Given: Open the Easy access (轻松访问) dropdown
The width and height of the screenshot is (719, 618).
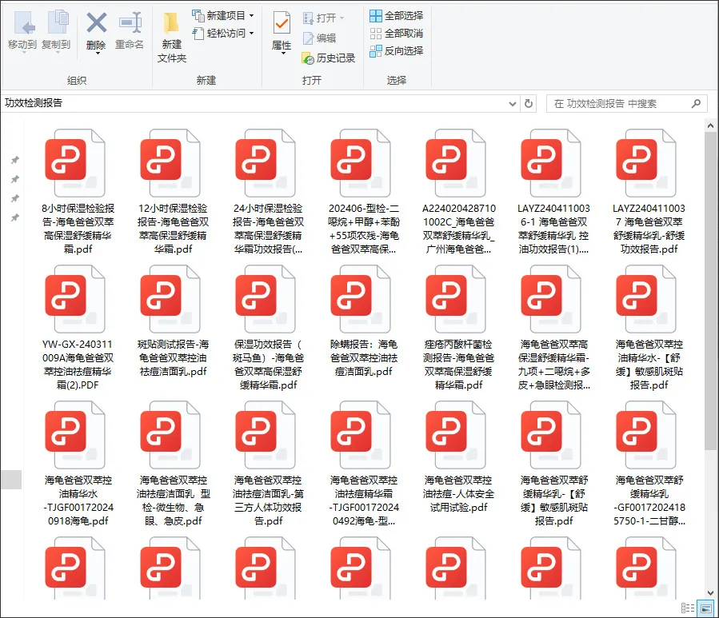Looking at the screenshot, I should coord(223,34).
